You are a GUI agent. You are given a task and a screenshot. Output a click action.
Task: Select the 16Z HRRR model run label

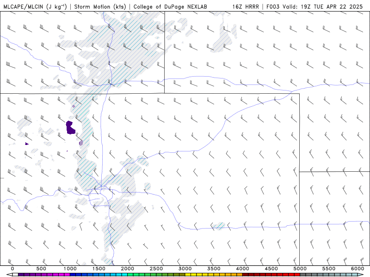click(246, 6)
